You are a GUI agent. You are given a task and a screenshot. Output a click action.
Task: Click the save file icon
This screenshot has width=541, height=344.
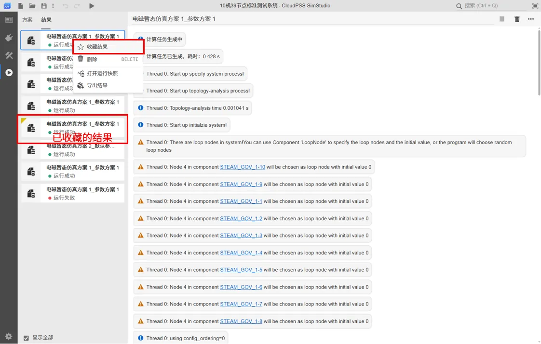coord(44,6)
